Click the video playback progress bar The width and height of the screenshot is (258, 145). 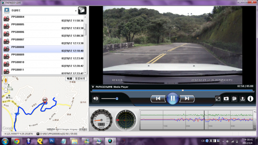[x=173, y=90]
